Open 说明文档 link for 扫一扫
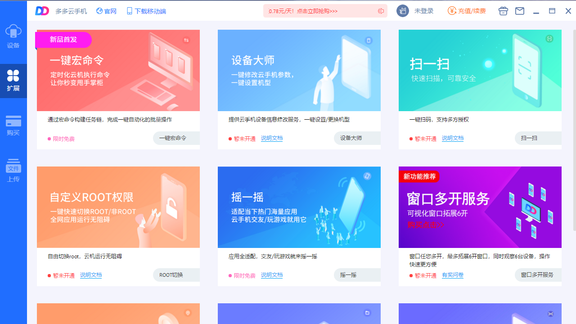The height and width of the screenshot is (324, 576). 453,138
